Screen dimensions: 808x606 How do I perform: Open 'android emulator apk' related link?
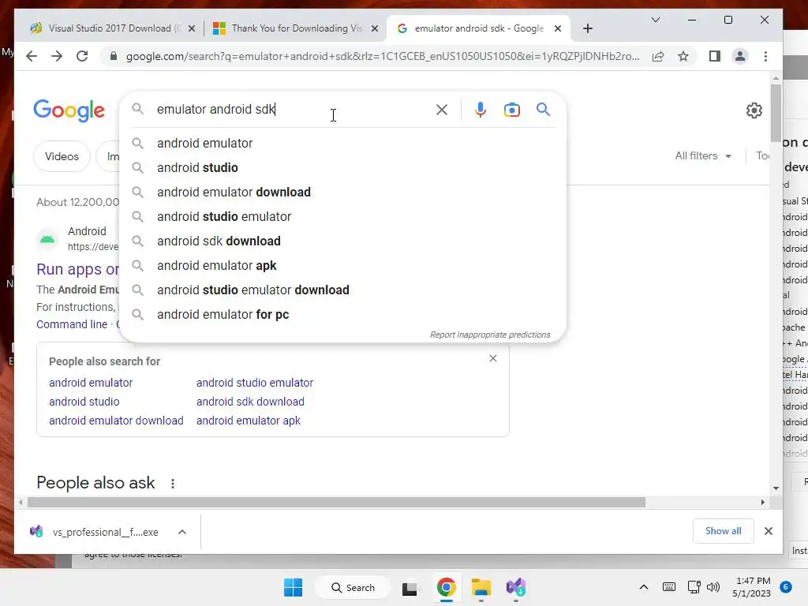coord(249,421)
